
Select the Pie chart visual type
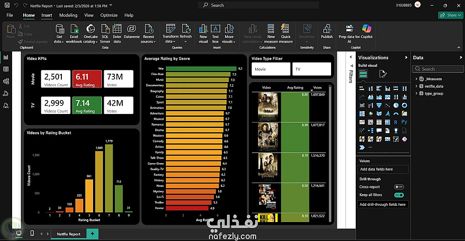tap(396, 105)
